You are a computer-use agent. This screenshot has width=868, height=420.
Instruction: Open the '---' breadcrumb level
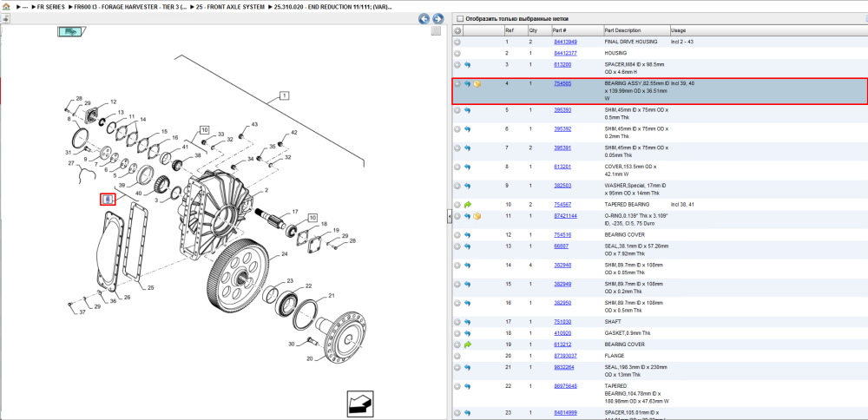[x=25, y=7]
